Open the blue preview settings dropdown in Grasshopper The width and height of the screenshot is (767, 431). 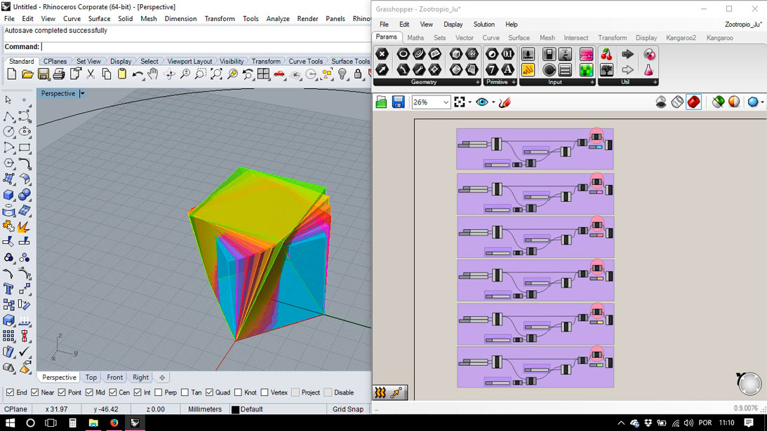pyautogui.click(x=762, y=102)
